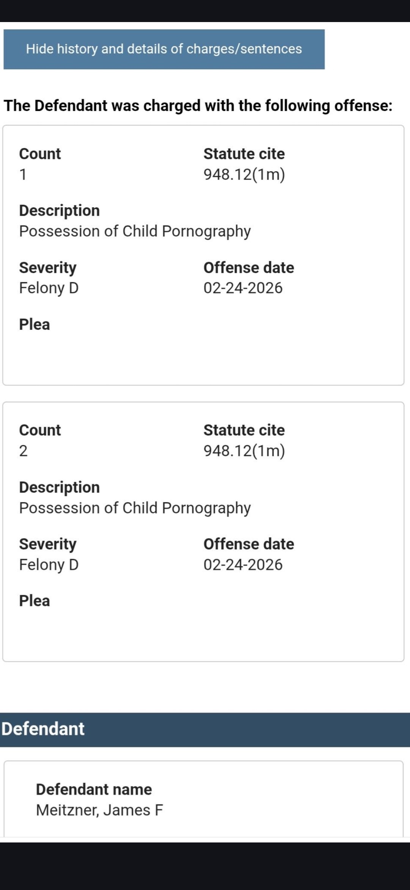Click the Plea label in Count 1
The image size is (410, 890).
click(35, 324)
